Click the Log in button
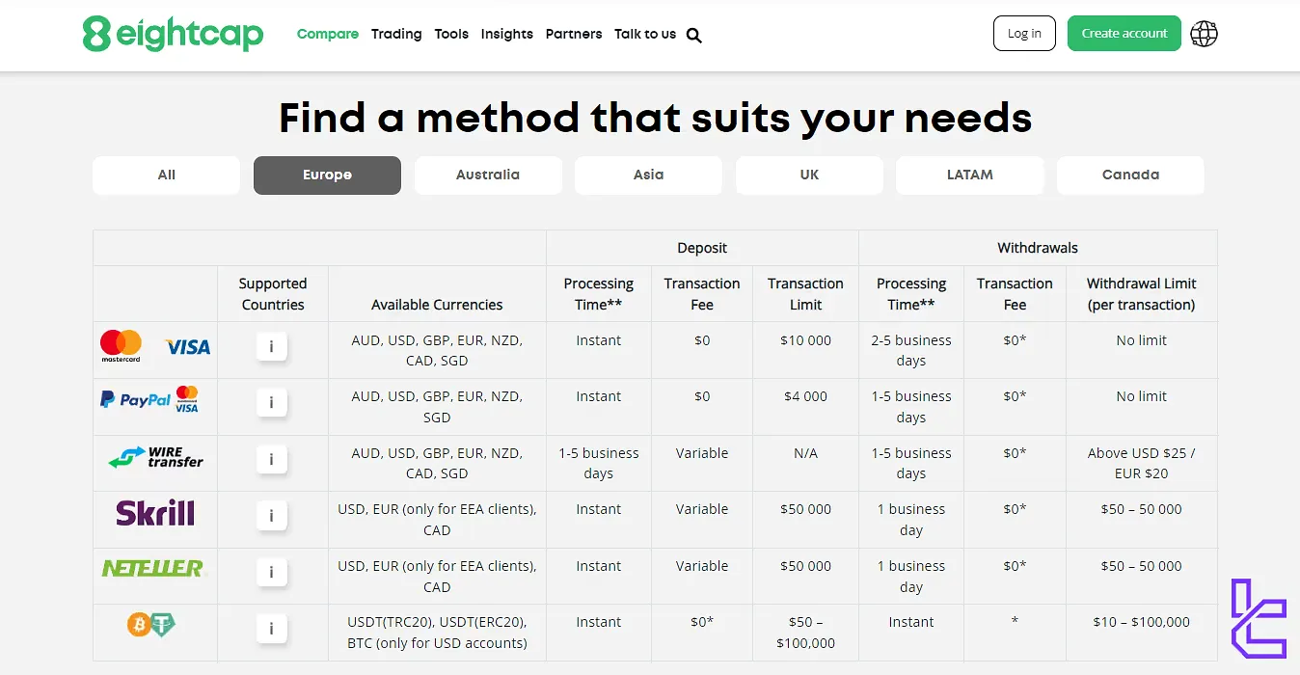This screenshot has height=675, width=1300. click(1024, 33)
